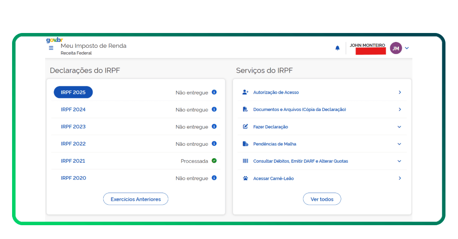This screenshot has width=458, height=239.
Task: Click green check icon for IRPF 2021
Action: pos(214,161)
